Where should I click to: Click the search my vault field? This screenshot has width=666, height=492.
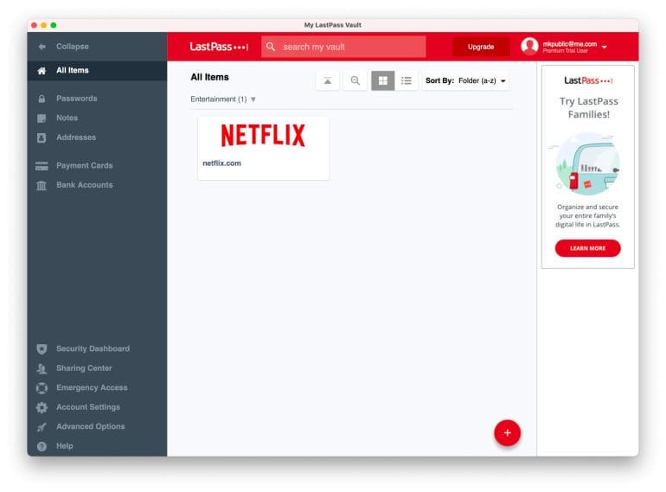click(349, 47)
